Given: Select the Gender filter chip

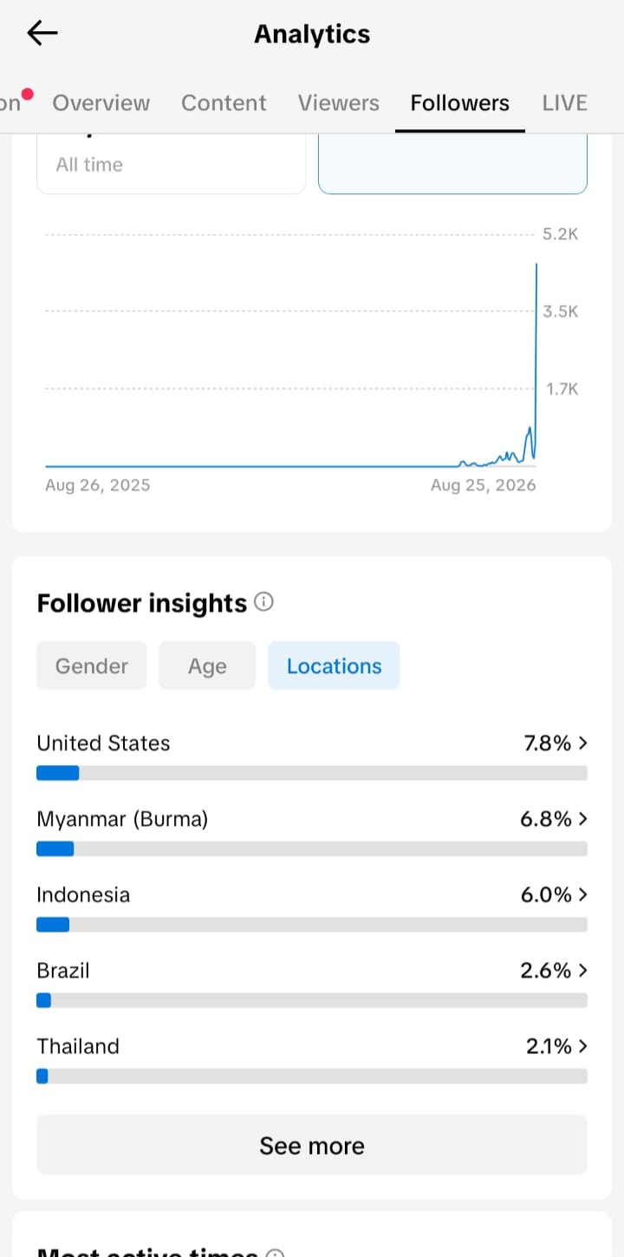Looking at the screenshot, I should (x=92, y=665).
